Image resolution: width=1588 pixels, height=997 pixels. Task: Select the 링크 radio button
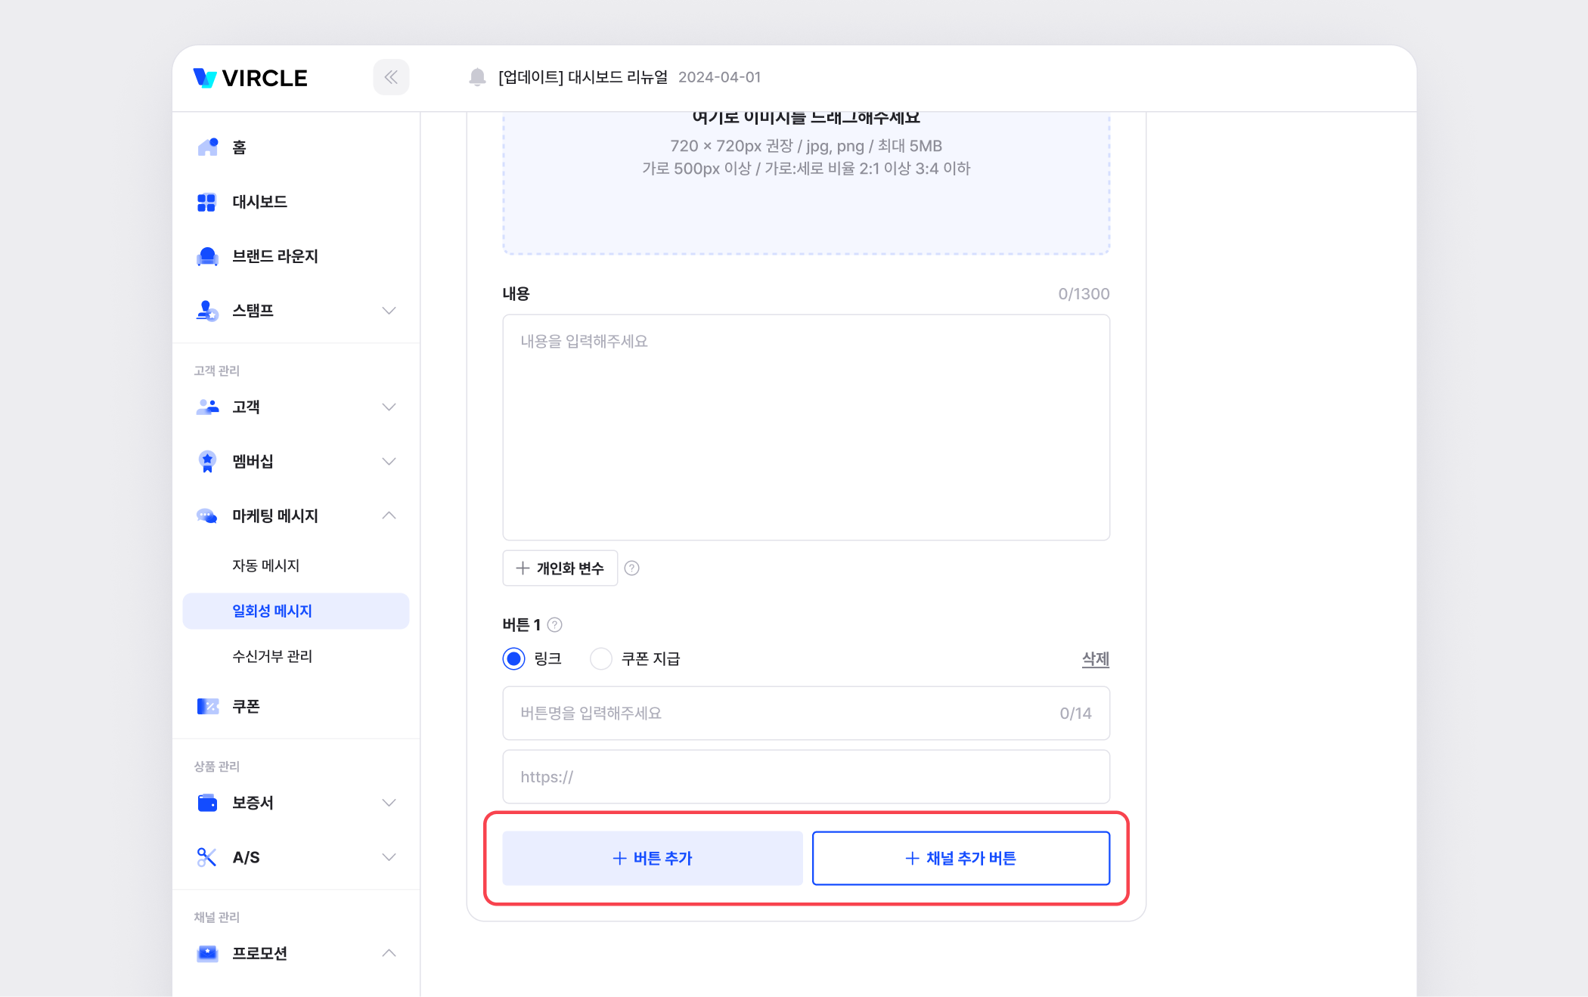pos(514,659)
